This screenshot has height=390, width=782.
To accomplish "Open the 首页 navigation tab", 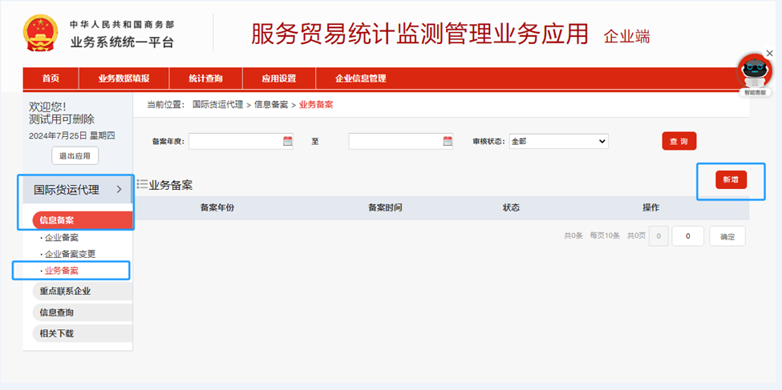I will (51, 78).
